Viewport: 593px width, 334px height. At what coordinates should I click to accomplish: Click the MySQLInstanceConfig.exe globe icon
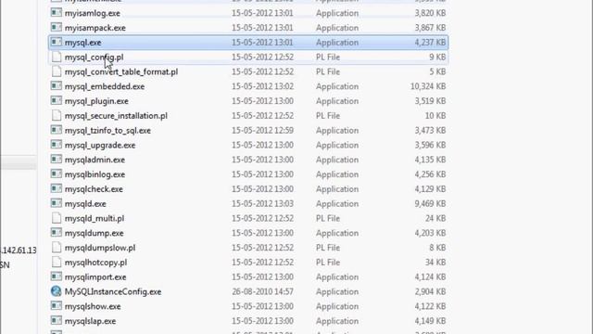[x=56, y=291]
